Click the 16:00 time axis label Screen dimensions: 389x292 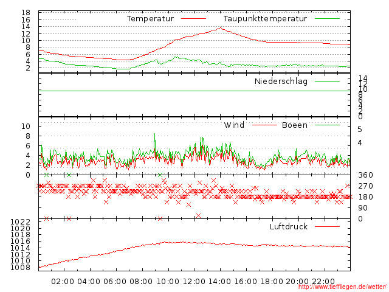point(246,282)
